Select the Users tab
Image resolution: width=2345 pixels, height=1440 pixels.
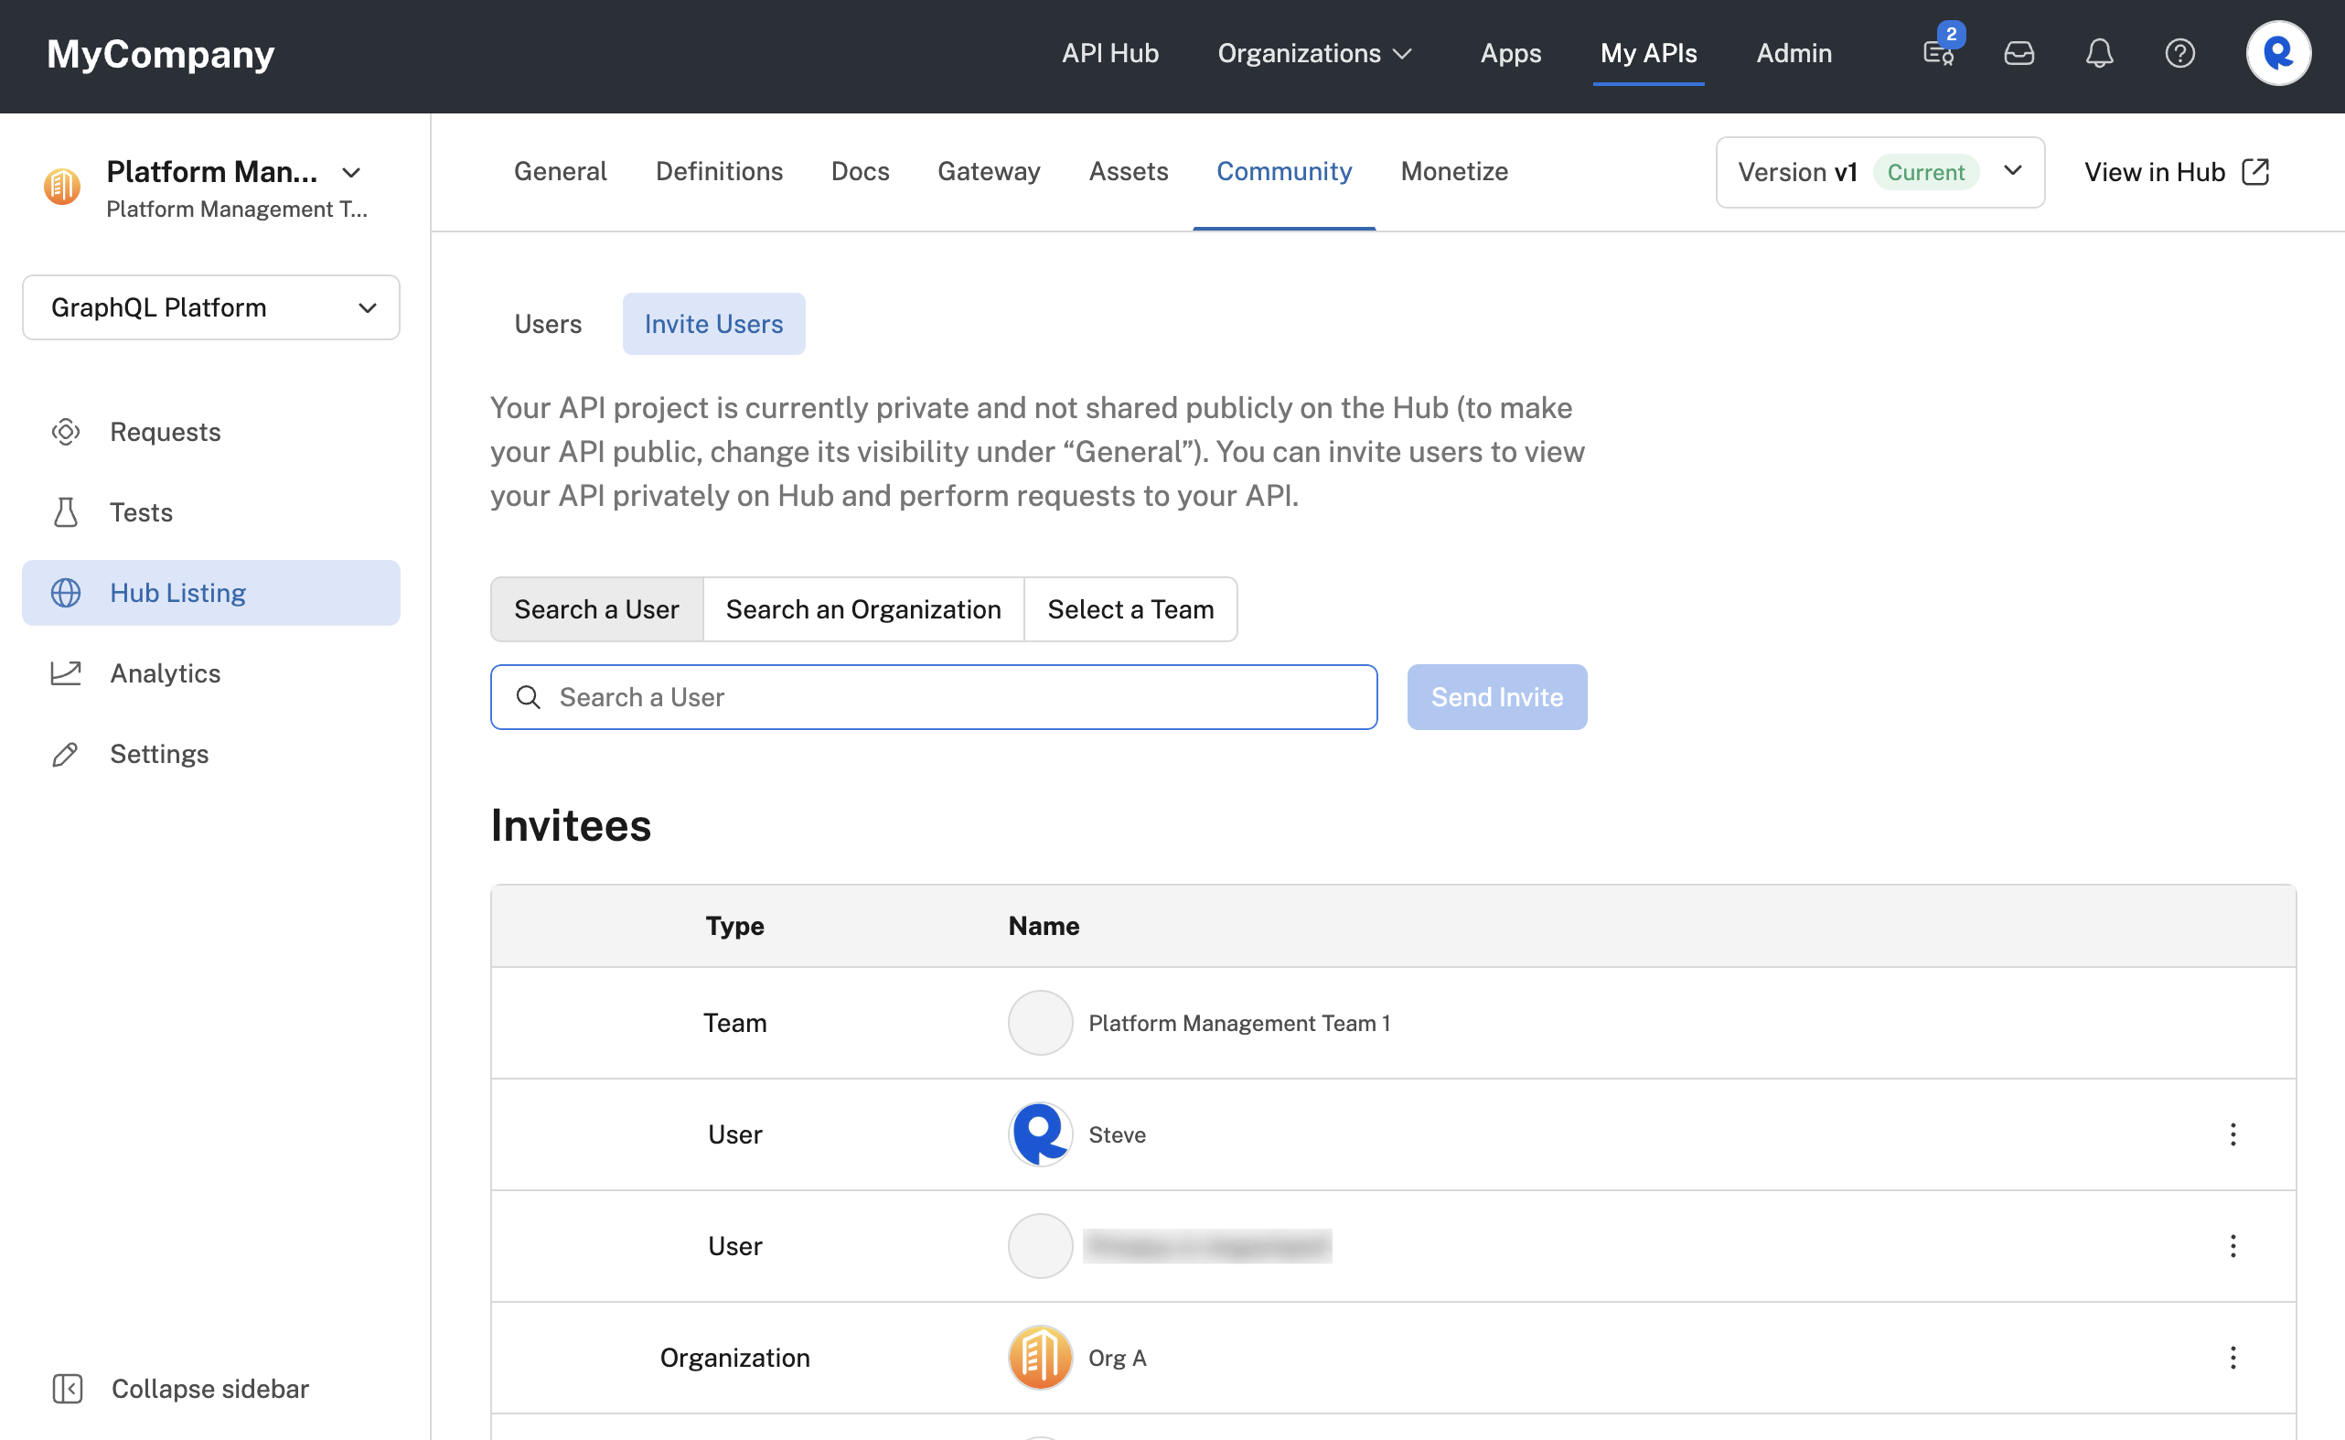(x=548, y=324)
